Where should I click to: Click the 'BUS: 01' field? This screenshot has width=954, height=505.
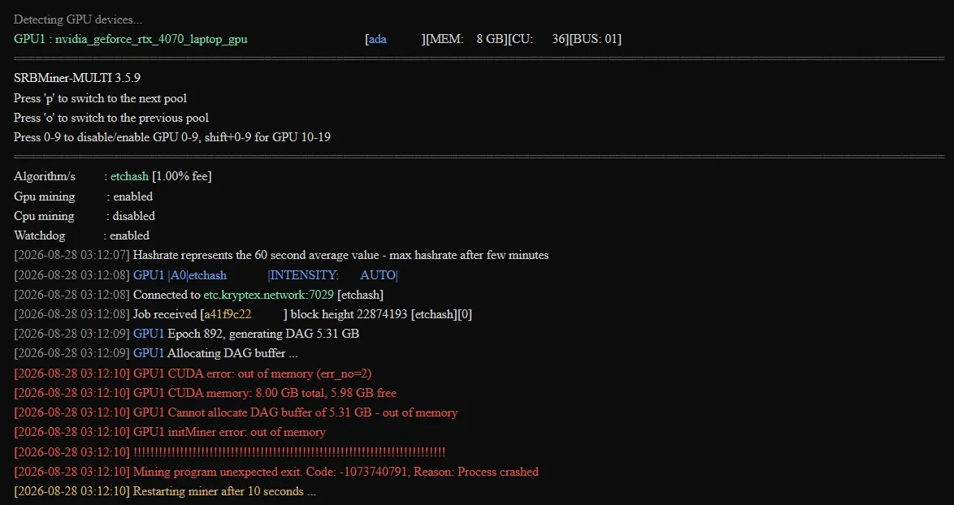tap(596, 39)
